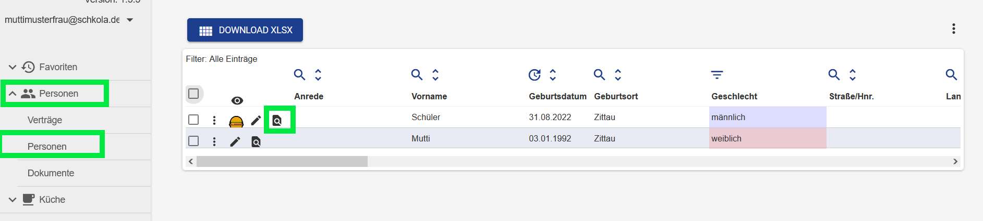Click the DOWNLOAD XLSX button
The height and width of the screenshot is (221, 983).
[x=245, y=30]
